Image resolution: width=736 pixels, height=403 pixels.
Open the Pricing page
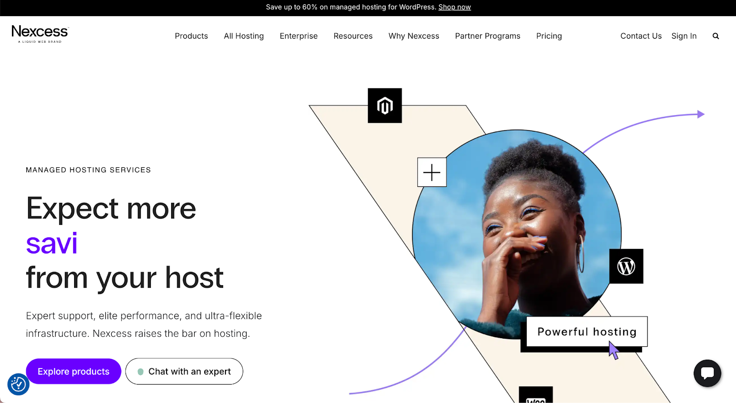[x=549, y=36]
